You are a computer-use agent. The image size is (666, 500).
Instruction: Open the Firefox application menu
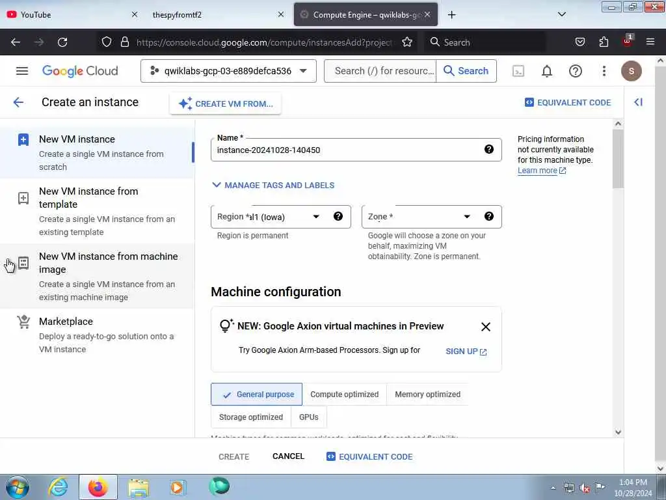[650, 42]
